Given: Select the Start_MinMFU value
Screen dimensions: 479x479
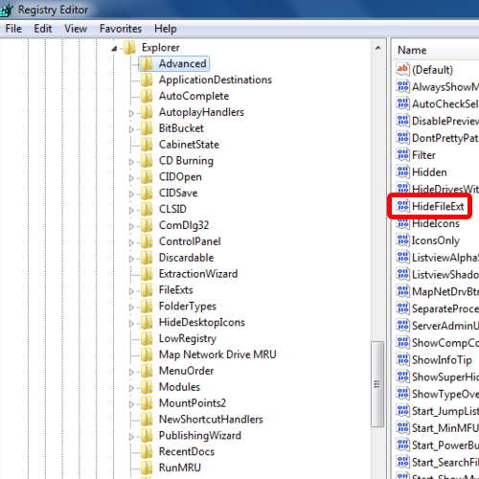Looking at the screenshot, I should pos(445,428).
